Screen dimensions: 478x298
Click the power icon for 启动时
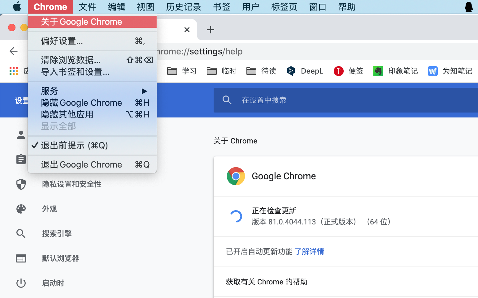[x=21, y=283]
